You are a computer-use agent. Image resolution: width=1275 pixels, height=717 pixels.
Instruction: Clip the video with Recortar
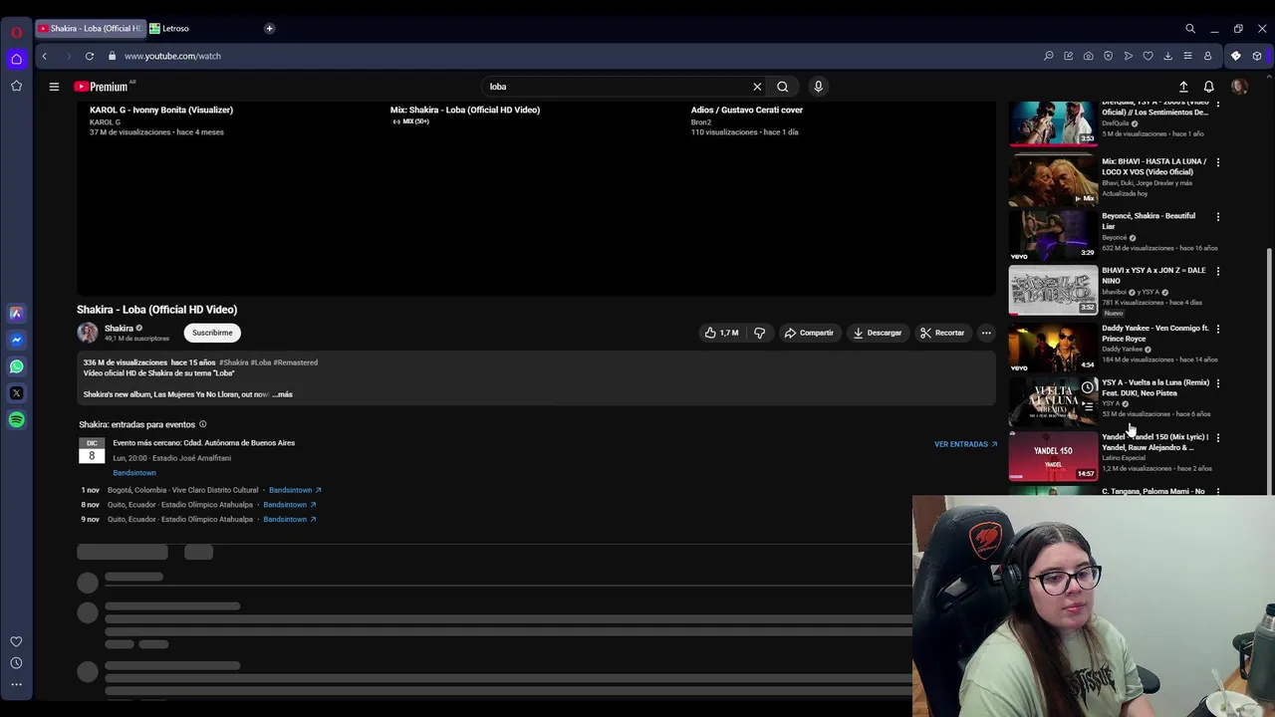click(942, 333)
